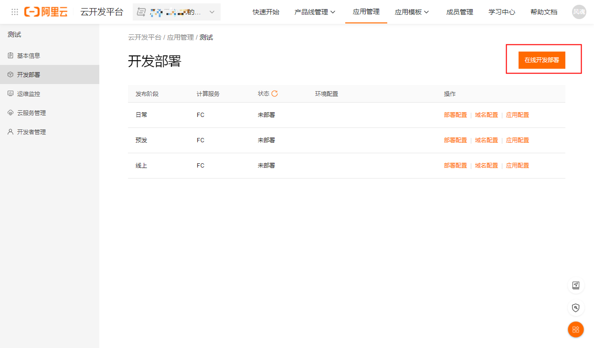Click the 在线开发部署 button
Viewport: 594px width, 348px height.
(542, 60)
